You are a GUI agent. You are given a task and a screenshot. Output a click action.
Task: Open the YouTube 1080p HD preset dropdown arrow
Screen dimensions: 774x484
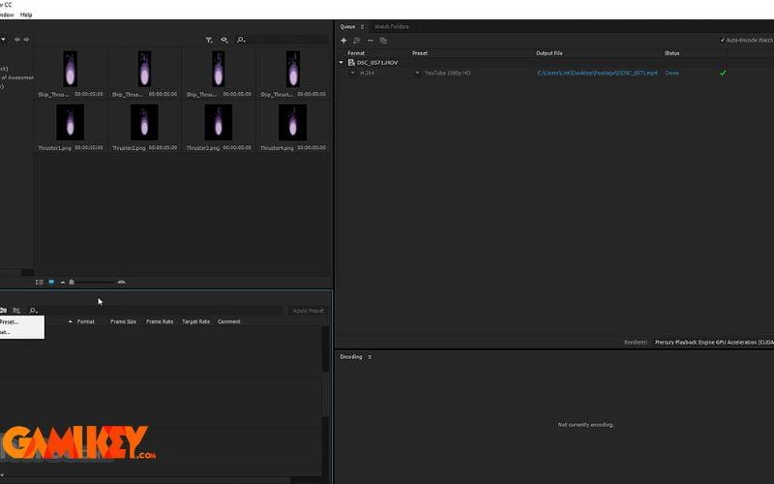pos(417,74)
